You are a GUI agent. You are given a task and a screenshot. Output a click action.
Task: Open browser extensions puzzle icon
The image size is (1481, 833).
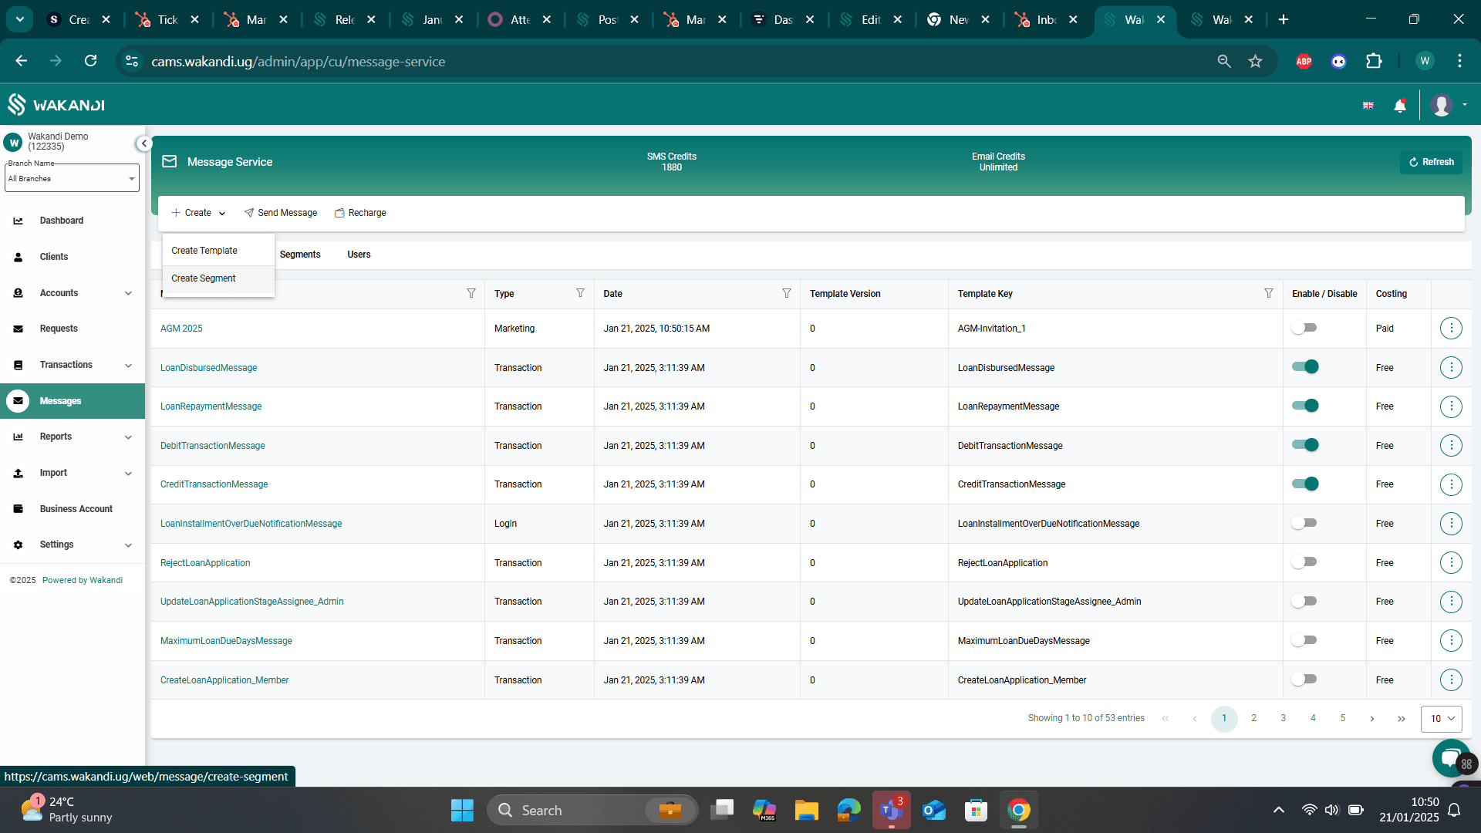coord(1374,62)
